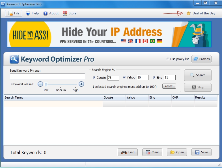Screen dimensions: 222x168
Task: Click the window resize grip in status bar
Action: pyautogui.click(x=220, y=165)
